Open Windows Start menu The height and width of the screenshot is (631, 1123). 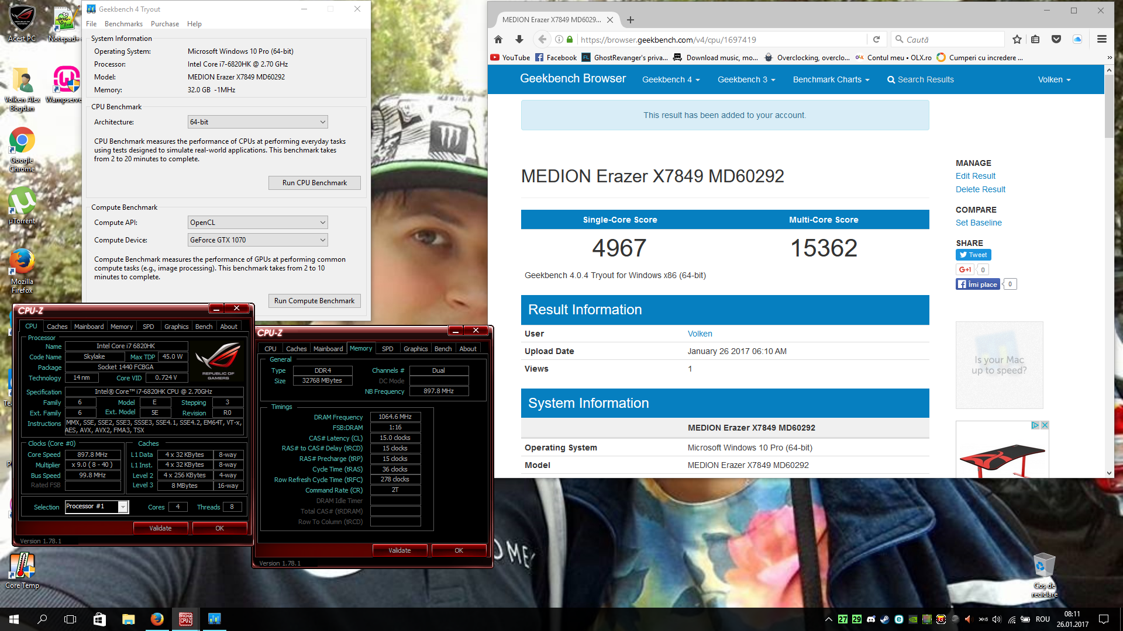point(14,619)
